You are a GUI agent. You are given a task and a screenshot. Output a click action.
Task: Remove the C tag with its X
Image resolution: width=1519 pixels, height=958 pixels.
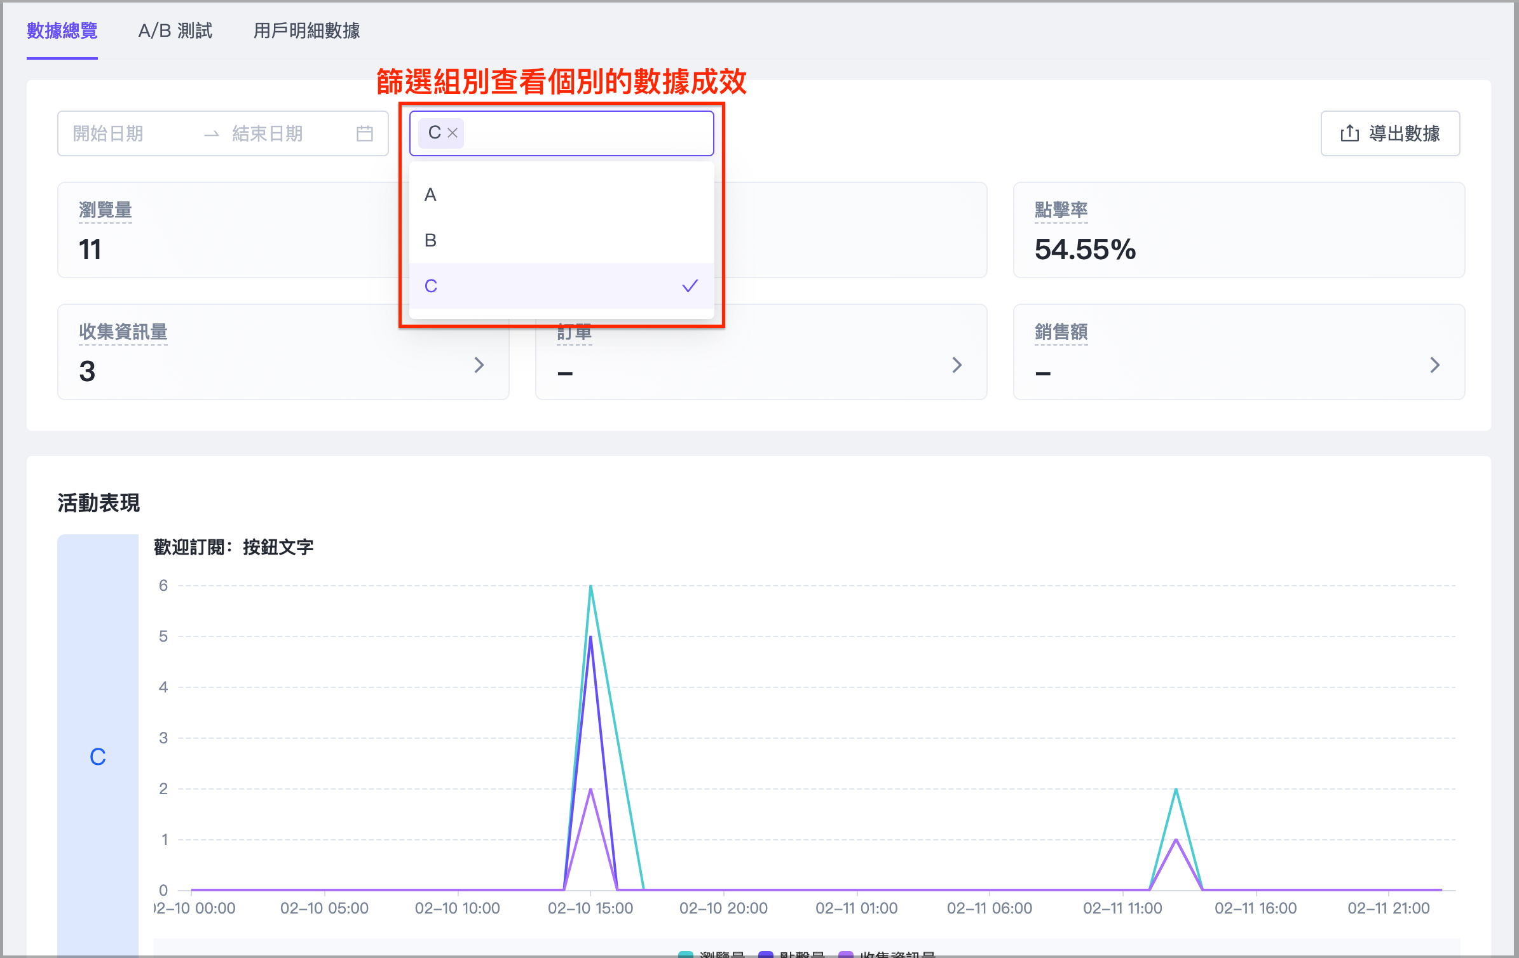click(x=453, y=133)
